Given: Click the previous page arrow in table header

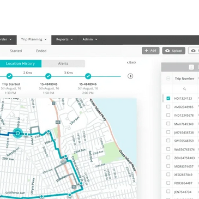Looking at the screenshot, I should pyautogui.click(x=191, y=67).
